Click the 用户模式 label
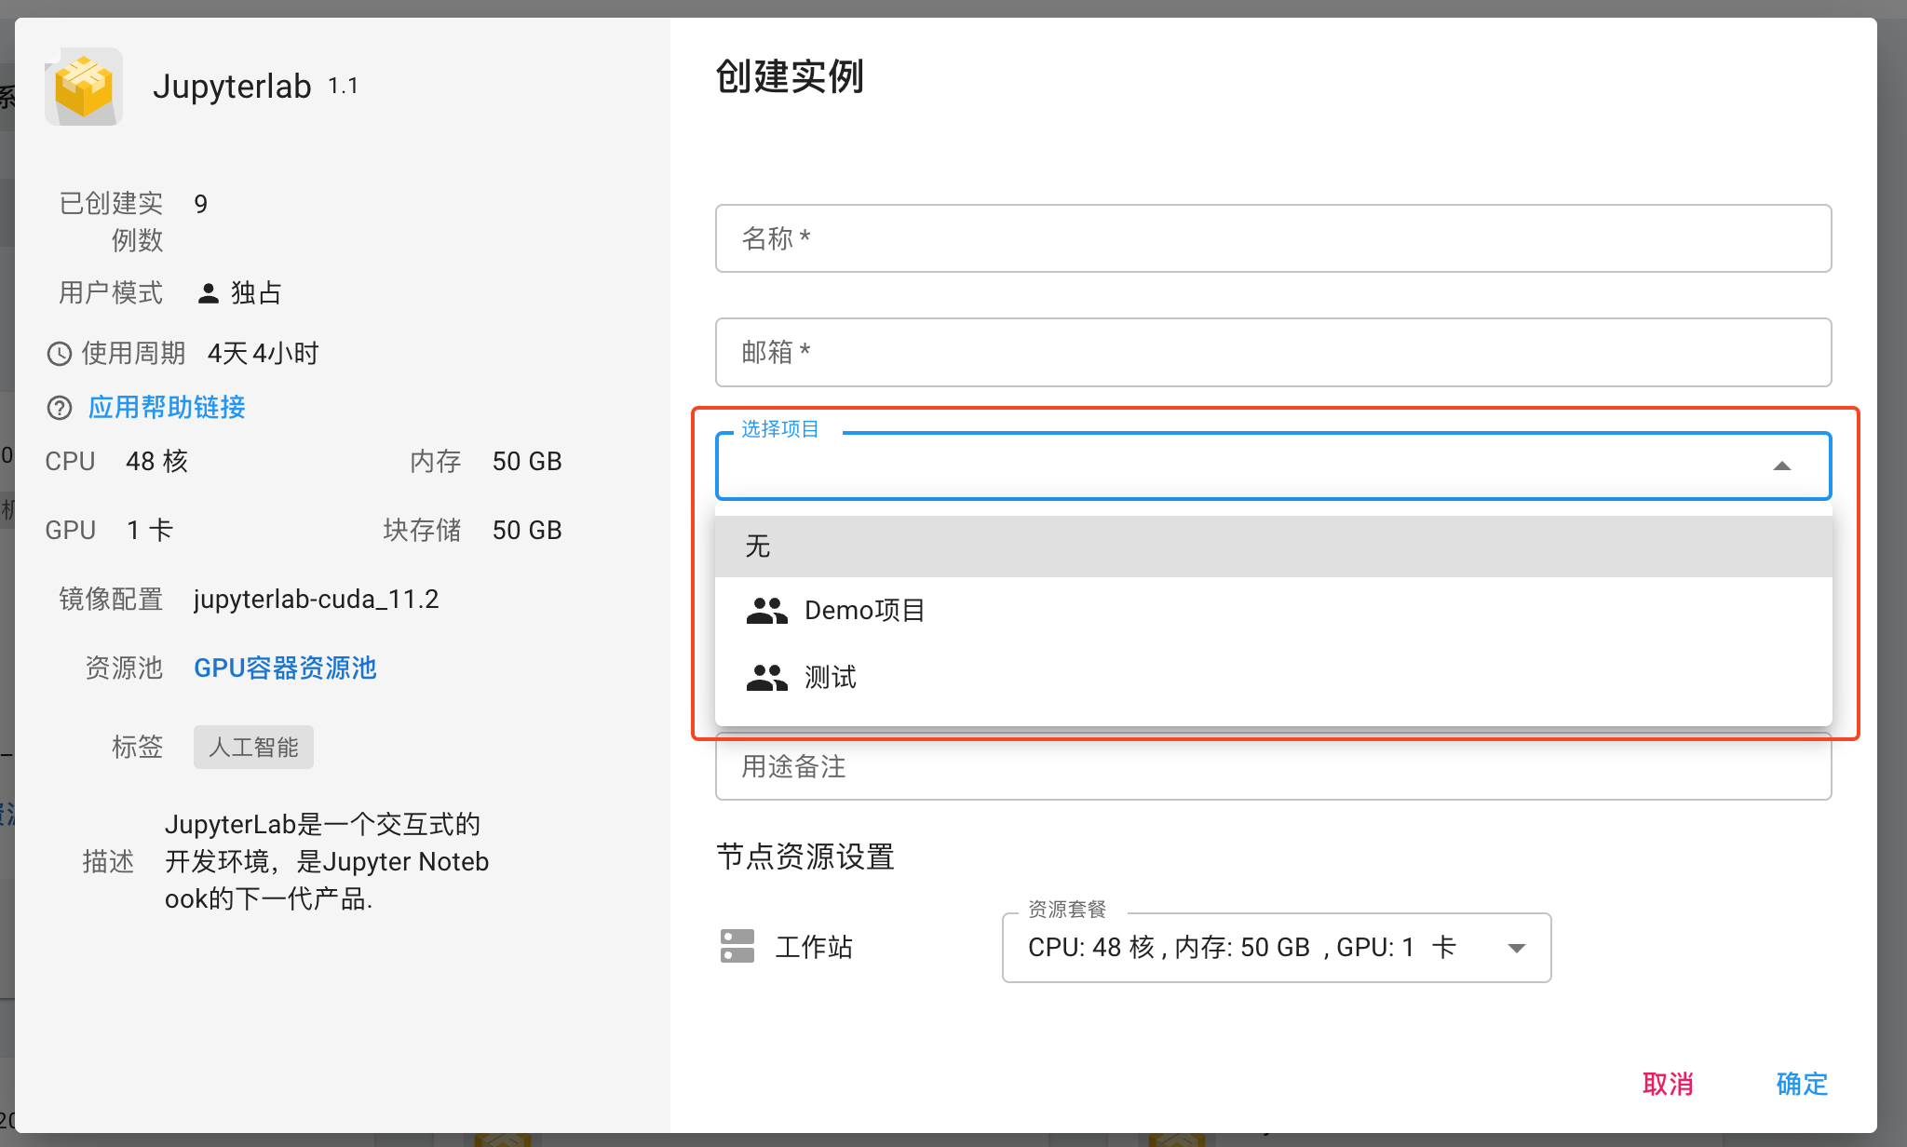Screen dimensions: 1907x1147 (x=111, y=292)
